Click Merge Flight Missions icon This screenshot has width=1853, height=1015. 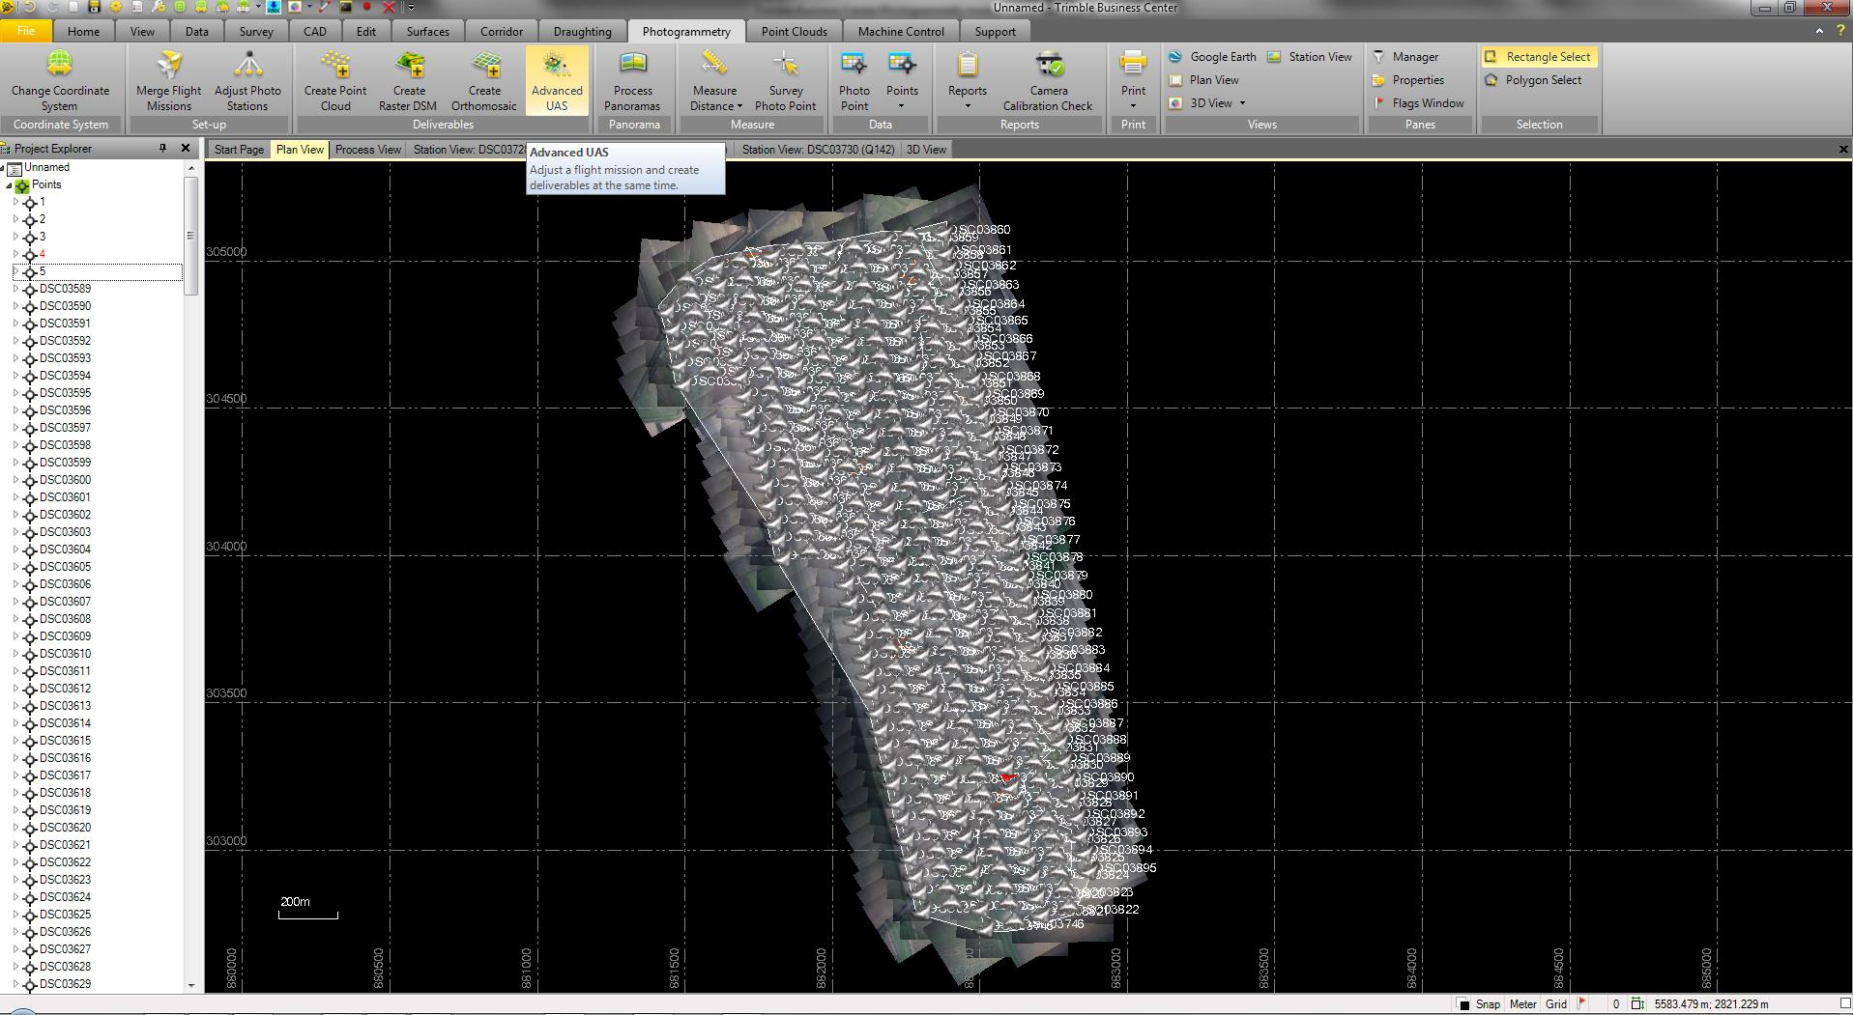coord(168,80)
